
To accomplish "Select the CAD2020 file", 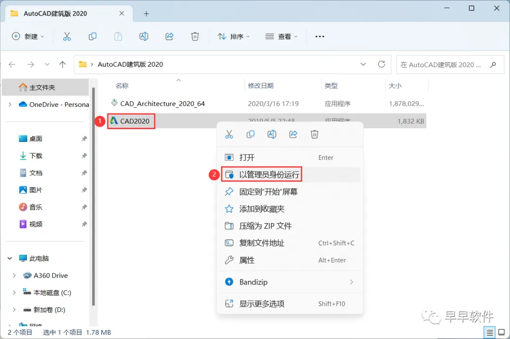I will coord(135,121).
